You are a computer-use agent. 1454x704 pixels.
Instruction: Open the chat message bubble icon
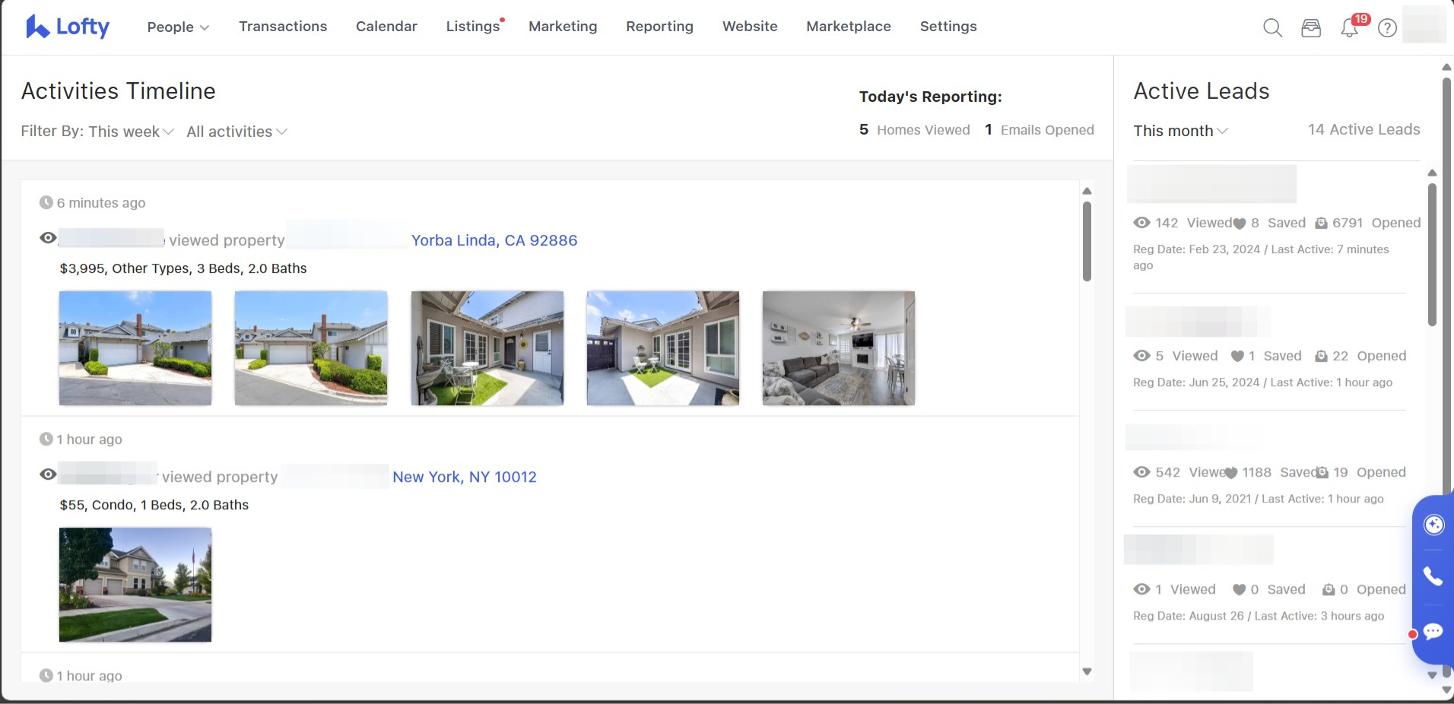[1433, 631]
